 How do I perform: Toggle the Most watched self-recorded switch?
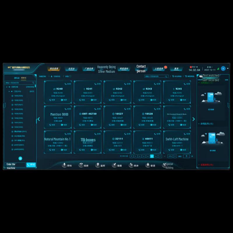201,76
